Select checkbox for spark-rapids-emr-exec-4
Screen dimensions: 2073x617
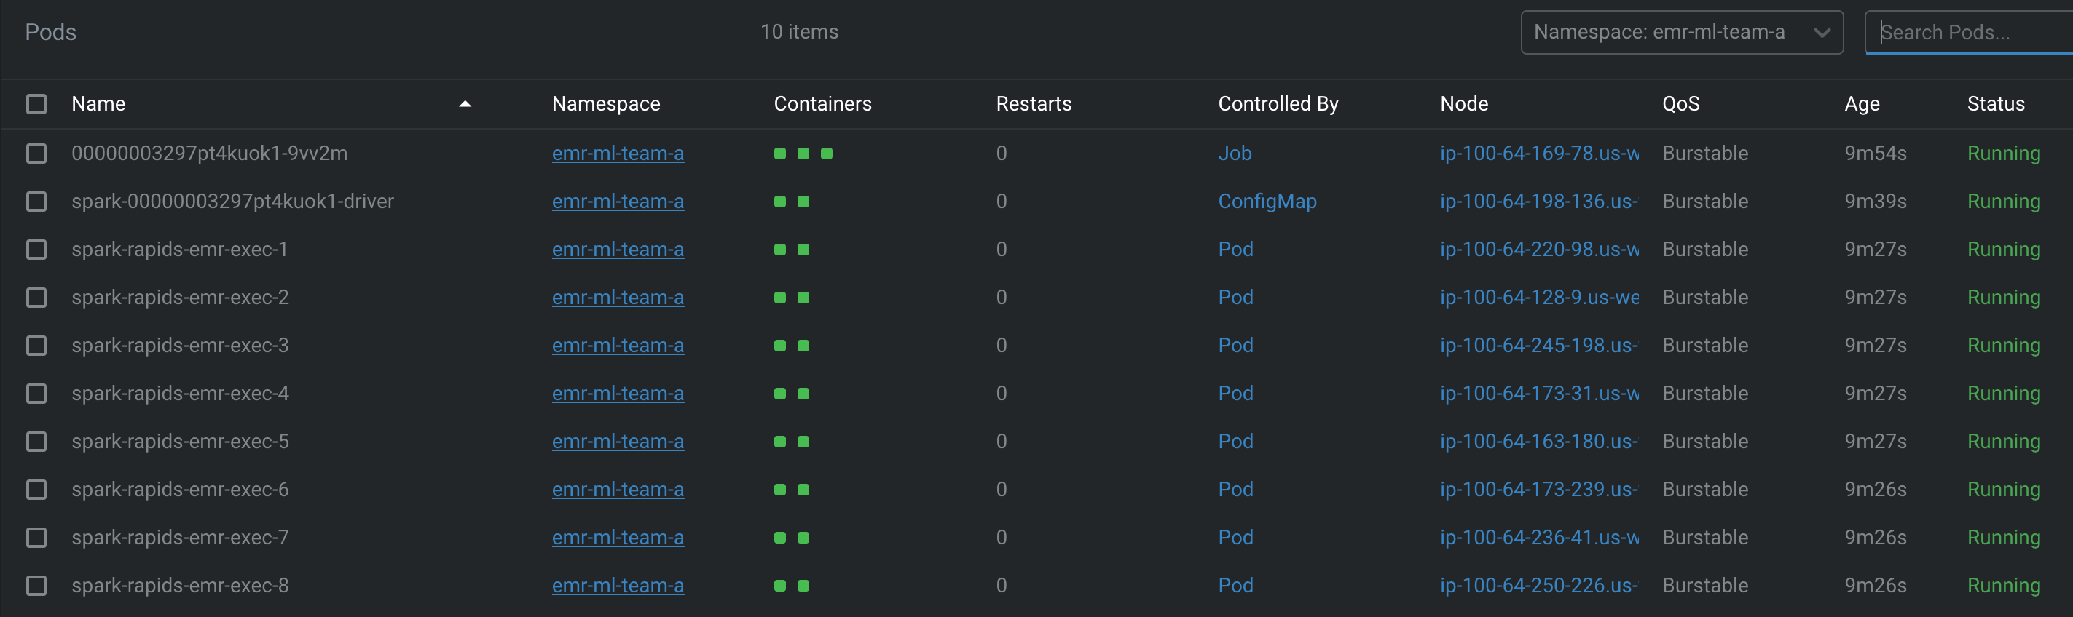36,394
